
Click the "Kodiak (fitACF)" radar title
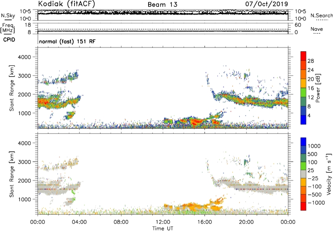click(x=67, y=4)
